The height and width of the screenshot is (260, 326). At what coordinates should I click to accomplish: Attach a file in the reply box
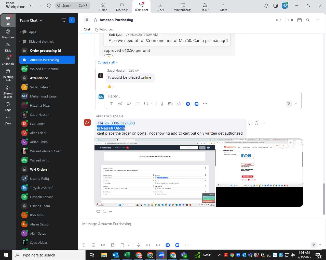tap(138, 104)
